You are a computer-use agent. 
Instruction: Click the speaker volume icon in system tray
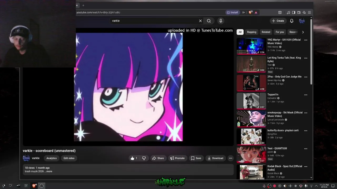285,186
